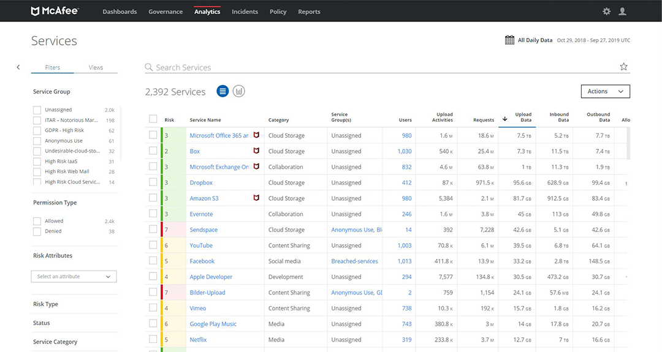Open All Daily Data date selector
Viewport: 662px width, 352px height.
(535, 40)
